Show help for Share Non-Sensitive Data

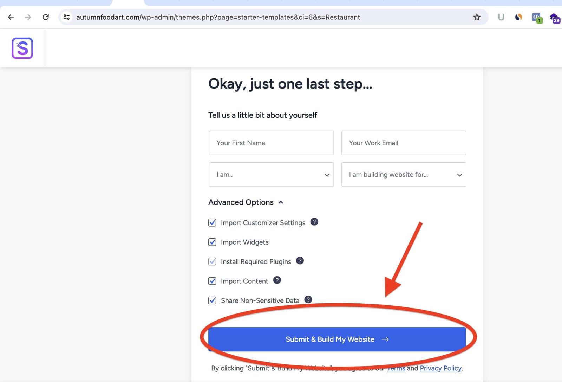click(x=308, y=299)
